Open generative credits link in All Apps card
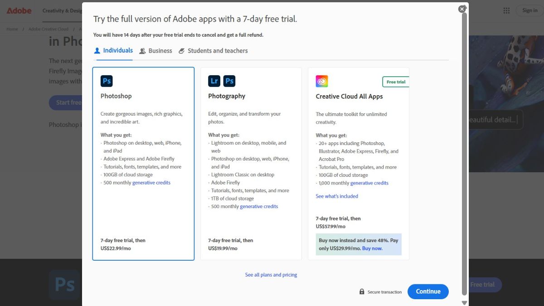Image resolution: width=544 pixels, height=306 pixels. pyautogui.click(x=369, y=183)
